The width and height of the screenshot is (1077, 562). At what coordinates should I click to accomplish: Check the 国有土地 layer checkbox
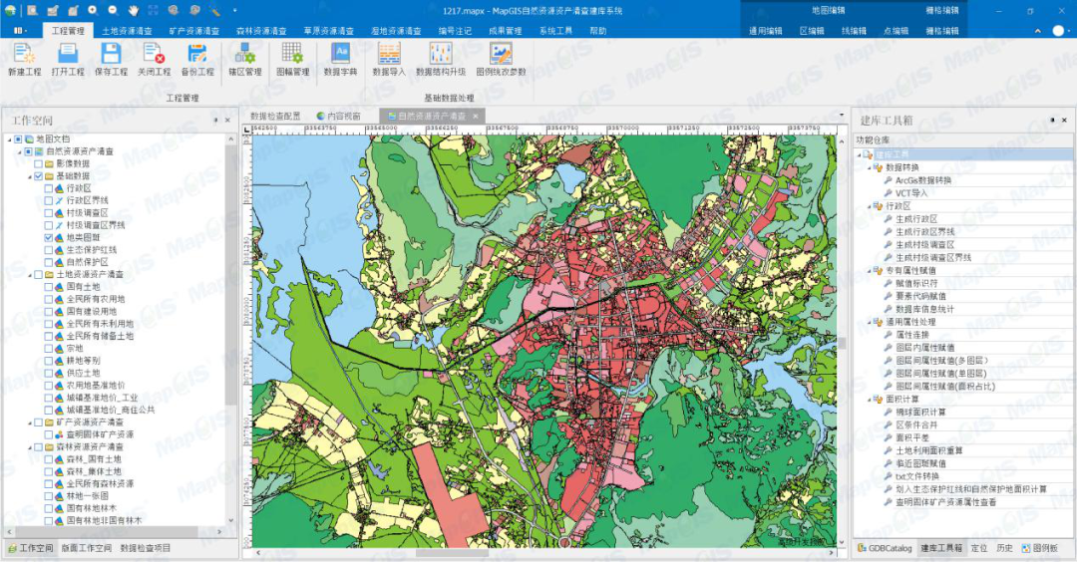(49, 287)
